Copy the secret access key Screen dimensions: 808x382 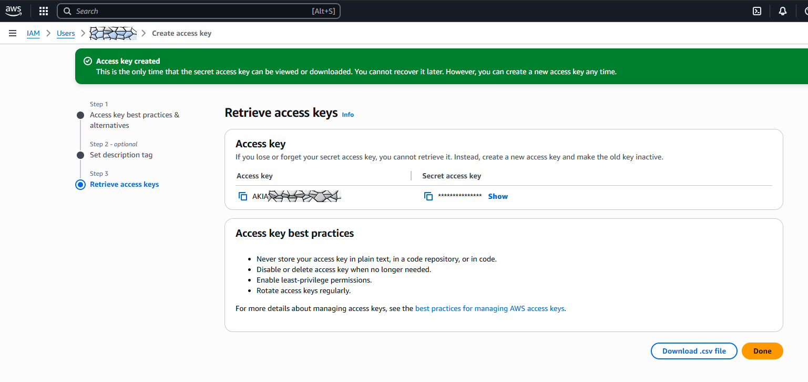point(428,196)
